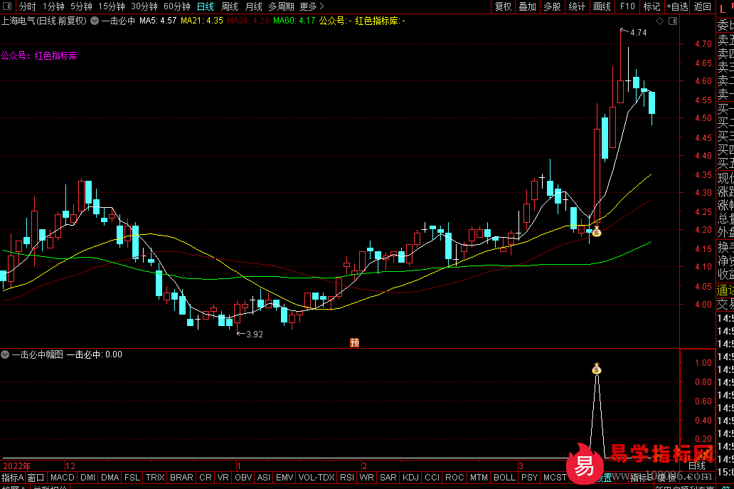Switch sub-chart to SAR indicator
The width and height of the screenshot is (734, 489).
[388, 478]
